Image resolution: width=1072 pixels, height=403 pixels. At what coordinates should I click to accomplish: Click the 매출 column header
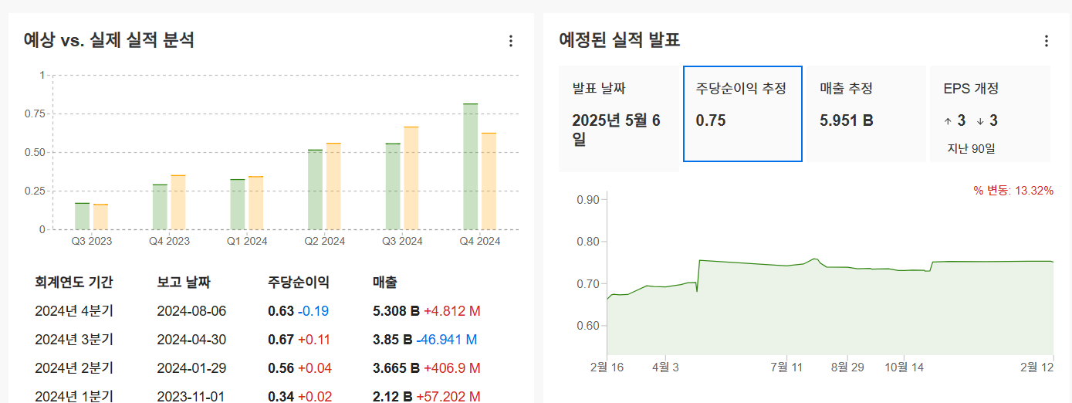[384, 282]
